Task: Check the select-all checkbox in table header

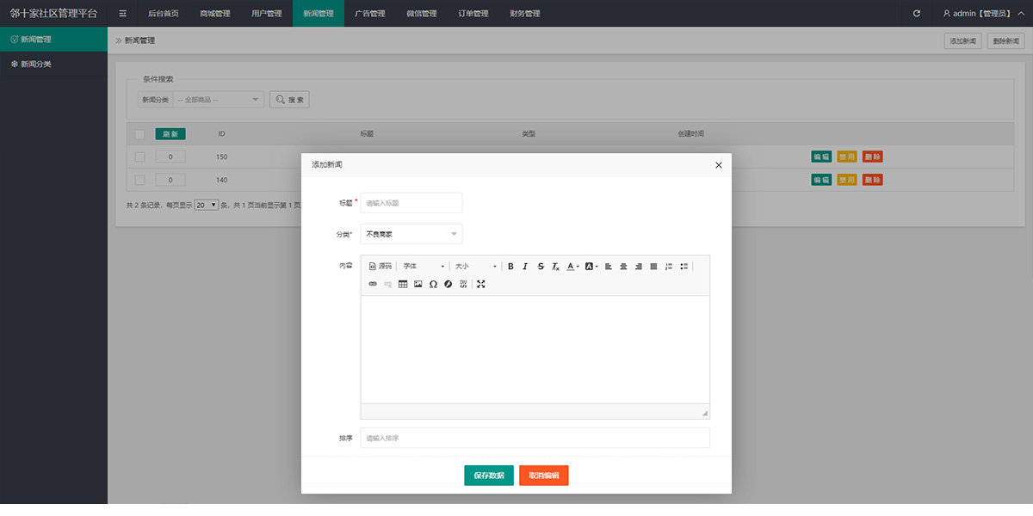Action: (139, 134)
